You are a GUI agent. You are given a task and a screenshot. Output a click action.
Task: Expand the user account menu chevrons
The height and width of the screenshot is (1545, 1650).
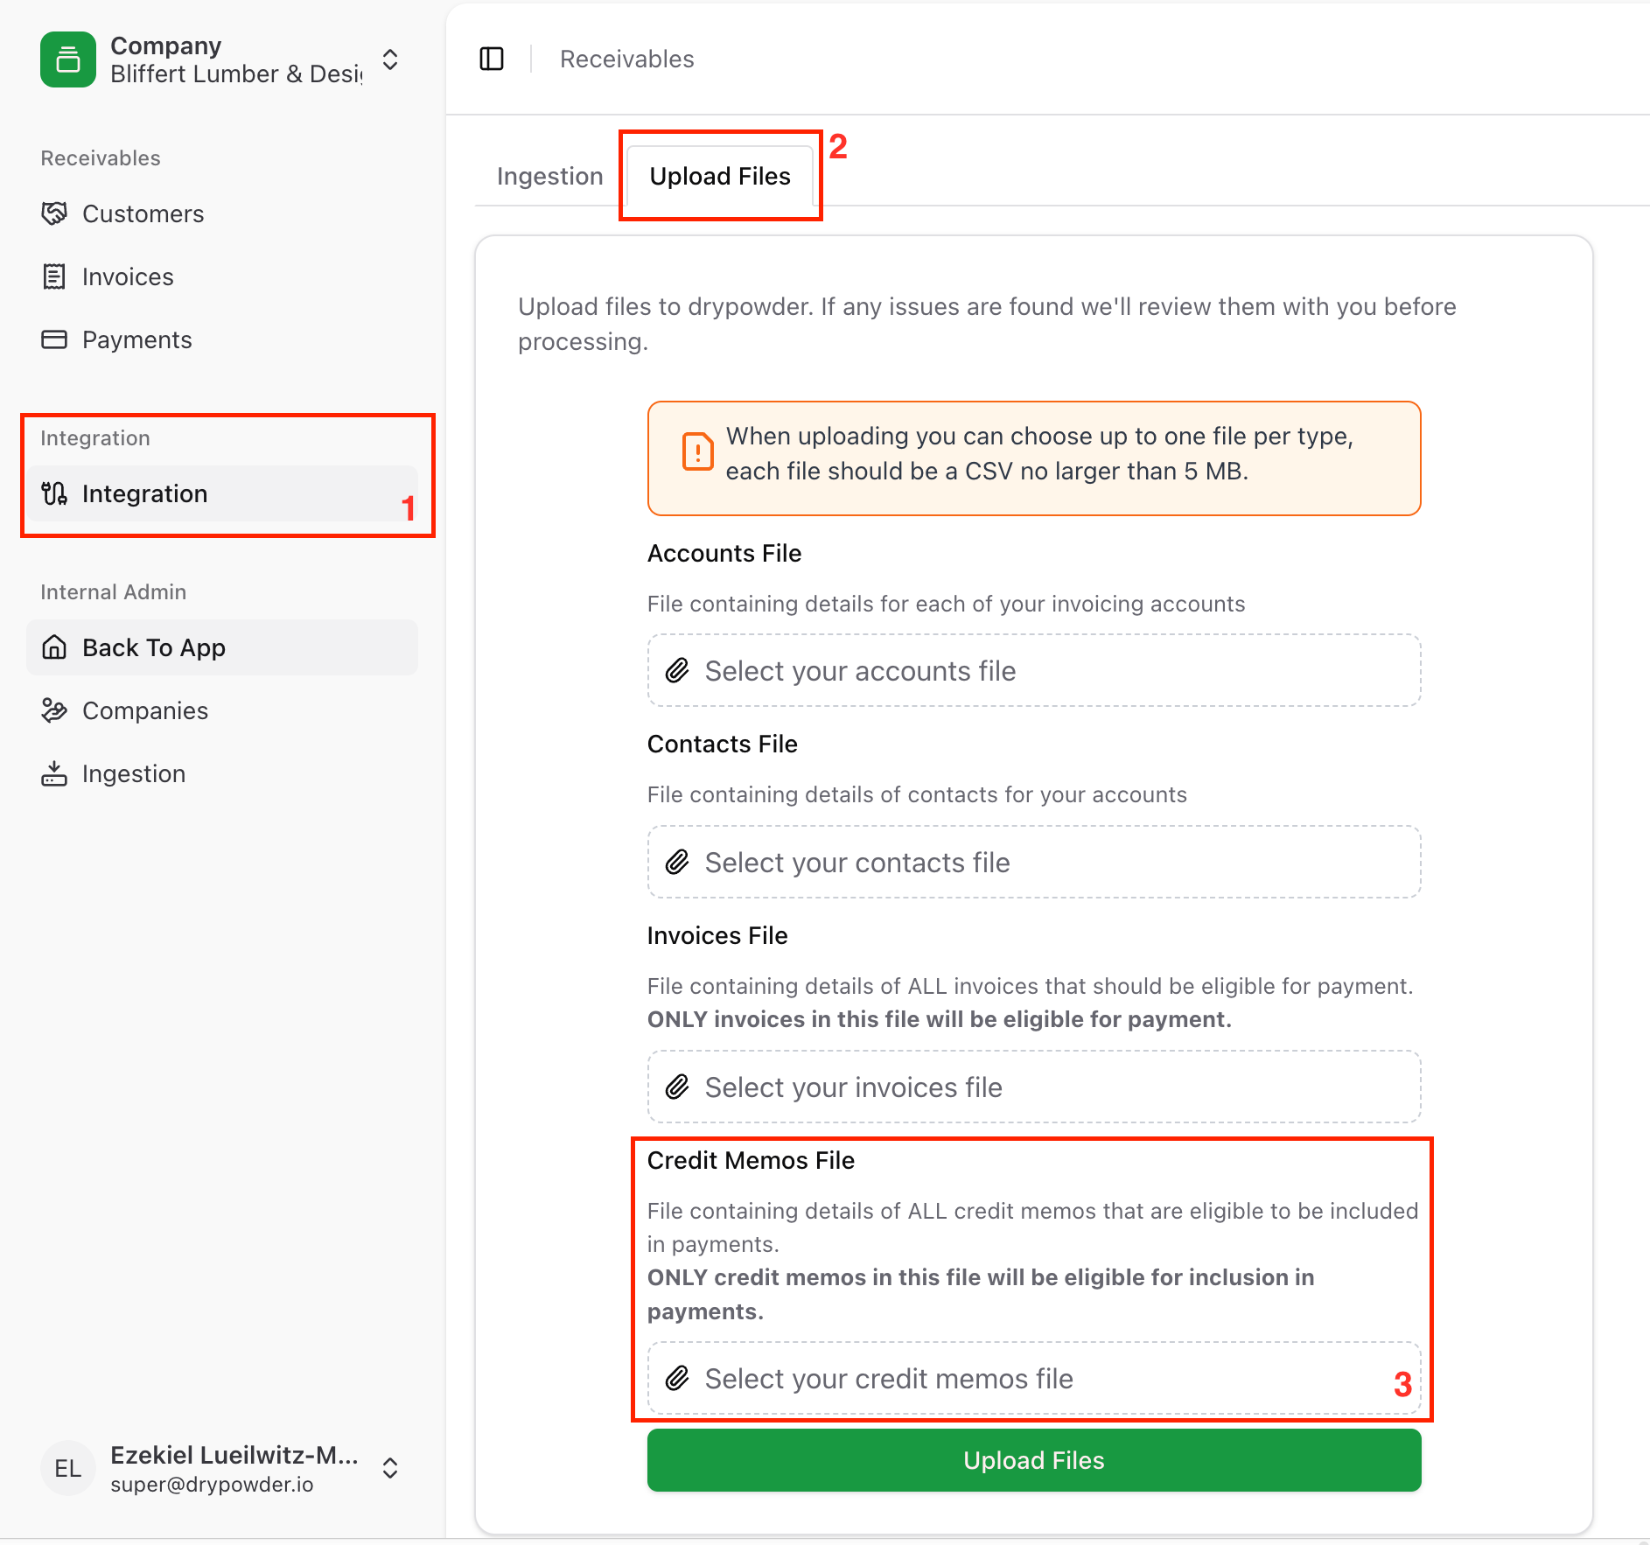[x=390, y=1468]
